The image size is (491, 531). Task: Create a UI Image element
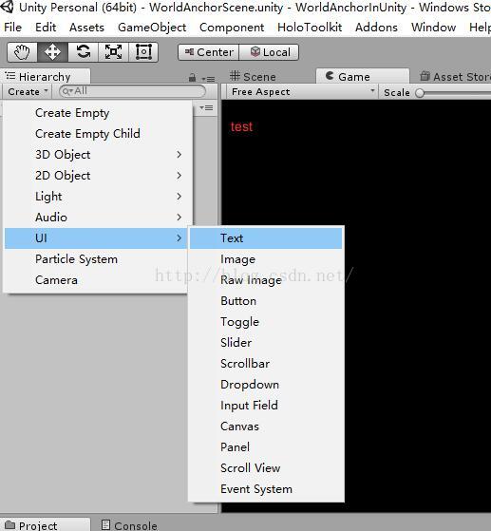[266, 259]
